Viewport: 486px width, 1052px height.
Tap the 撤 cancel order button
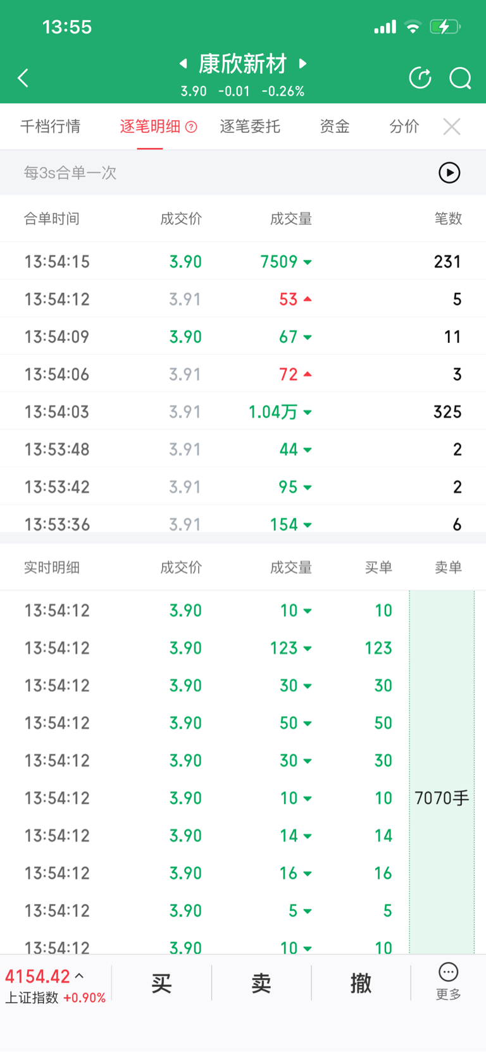(x=361, y=983)
